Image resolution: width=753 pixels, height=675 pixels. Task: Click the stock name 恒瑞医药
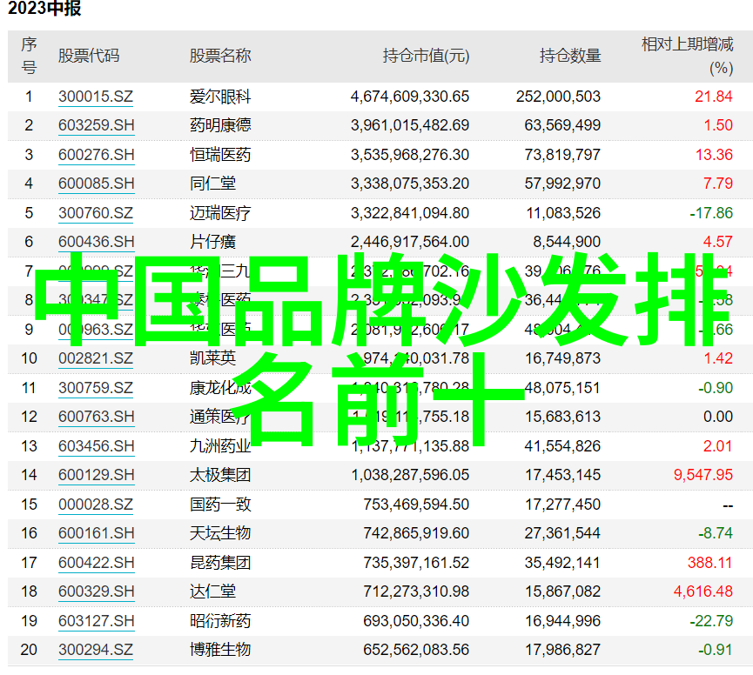(220, 155)
